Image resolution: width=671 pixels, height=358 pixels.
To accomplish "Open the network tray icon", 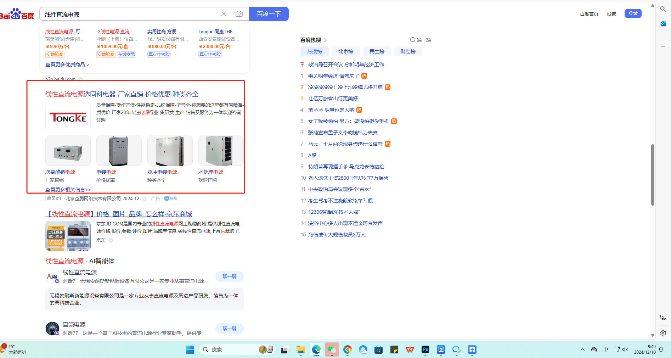I will pos(616,349).
